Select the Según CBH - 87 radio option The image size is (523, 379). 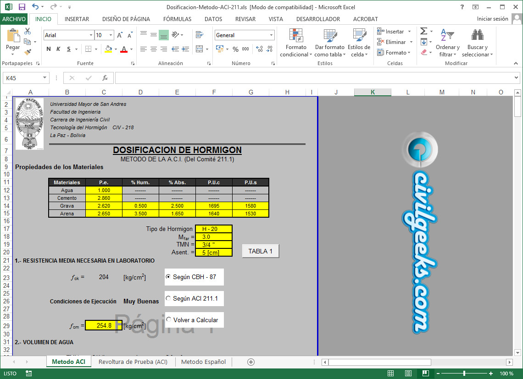click(x=168, y=277)
